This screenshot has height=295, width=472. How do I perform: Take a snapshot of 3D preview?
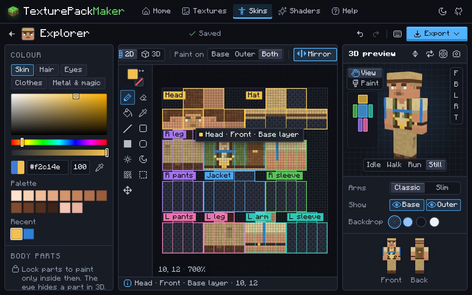pos(457,54)
